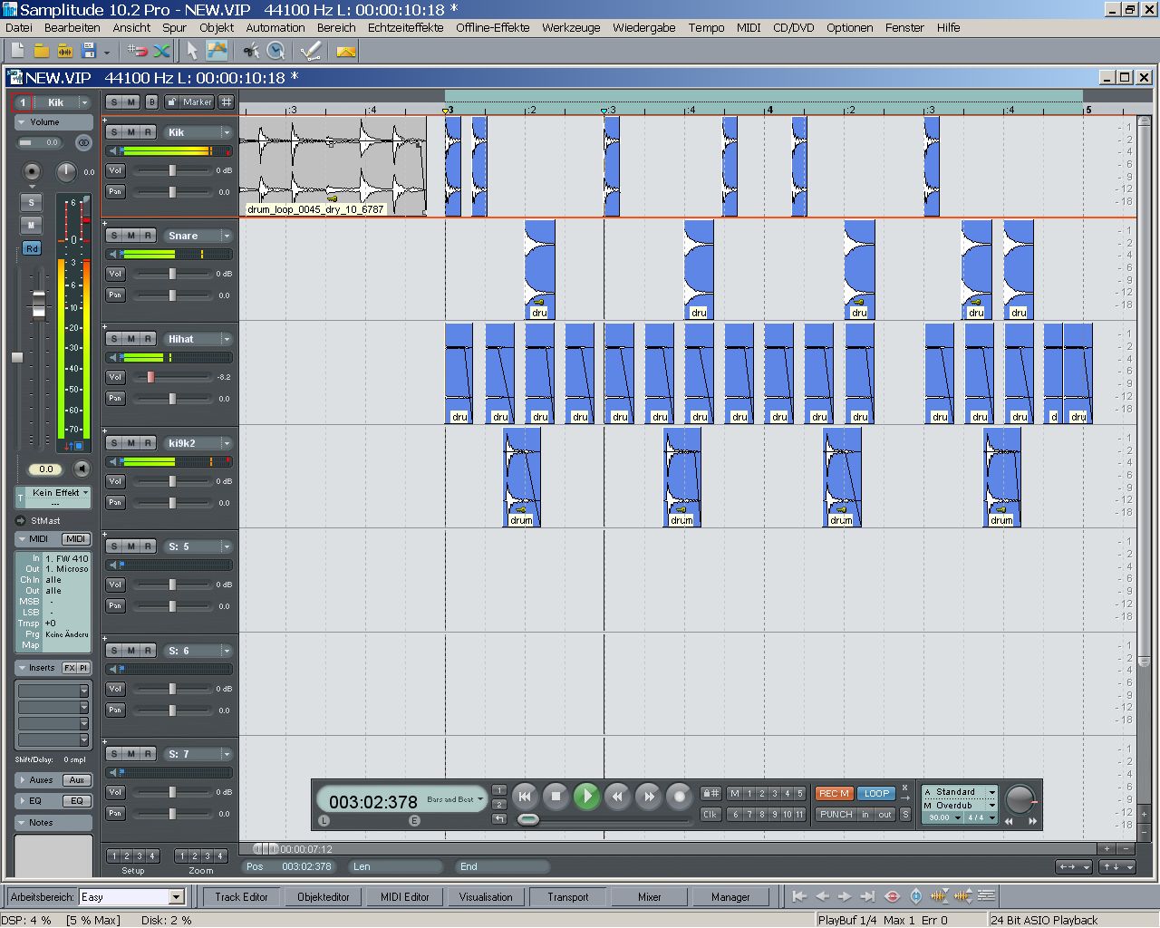Open the Offline-Effekte menu
Screen dimensions: 1160x928
coord(492,27)
